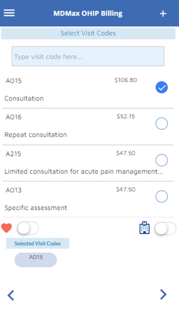
Task: Select A215 limited consultation radio circle
Action: [162, 160]
